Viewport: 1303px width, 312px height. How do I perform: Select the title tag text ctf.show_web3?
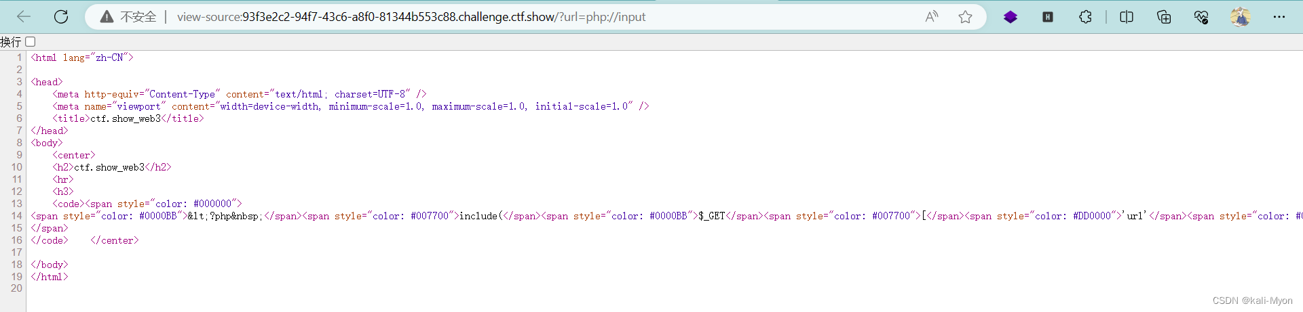tap(126, 118)
